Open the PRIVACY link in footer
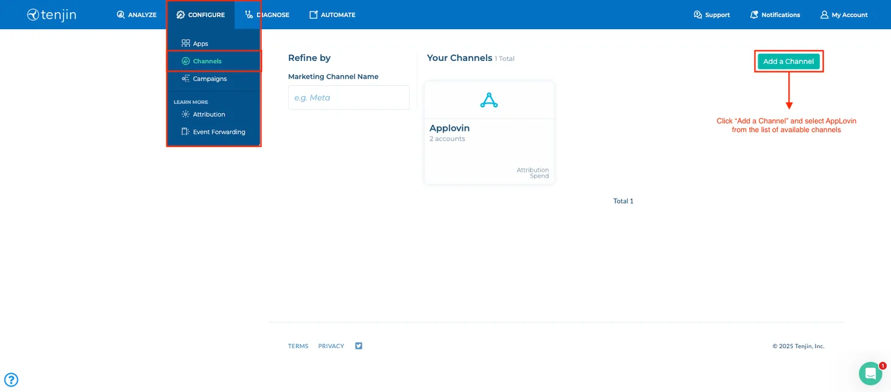This screenshot has width=891, height=392. click(331, 345)
